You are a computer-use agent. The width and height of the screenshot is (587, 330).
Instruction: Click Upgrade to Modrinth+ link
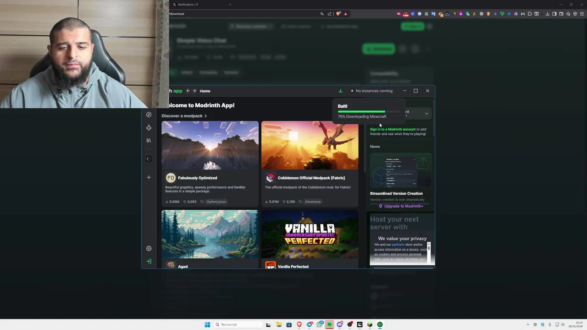point(400,206)
